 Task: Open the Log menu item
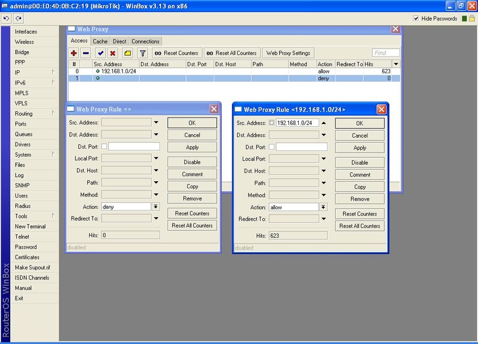tap(35, 175)
